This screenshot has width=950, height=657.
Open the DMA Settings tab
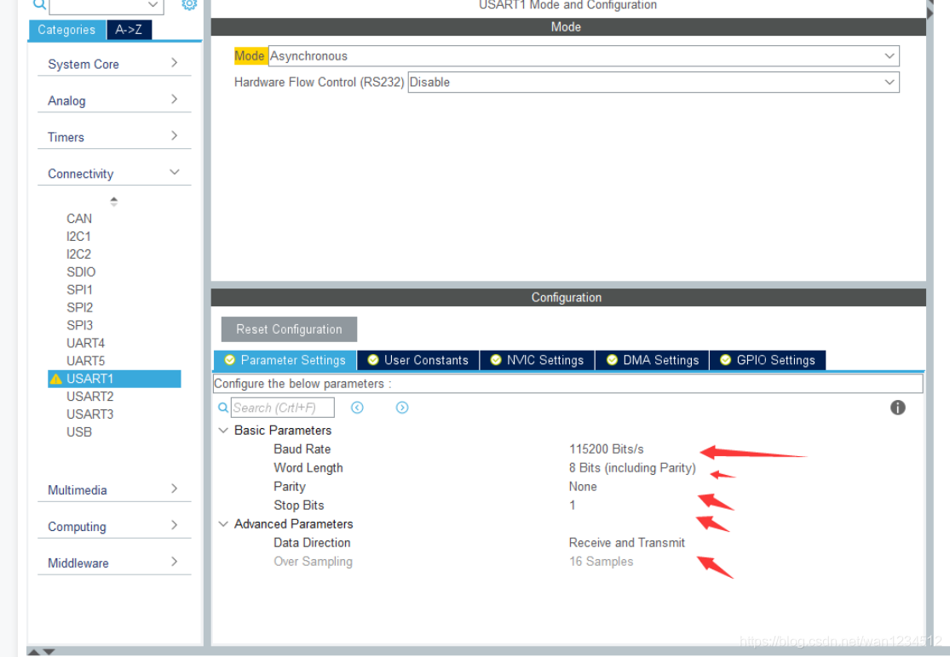tap(653, 360)
